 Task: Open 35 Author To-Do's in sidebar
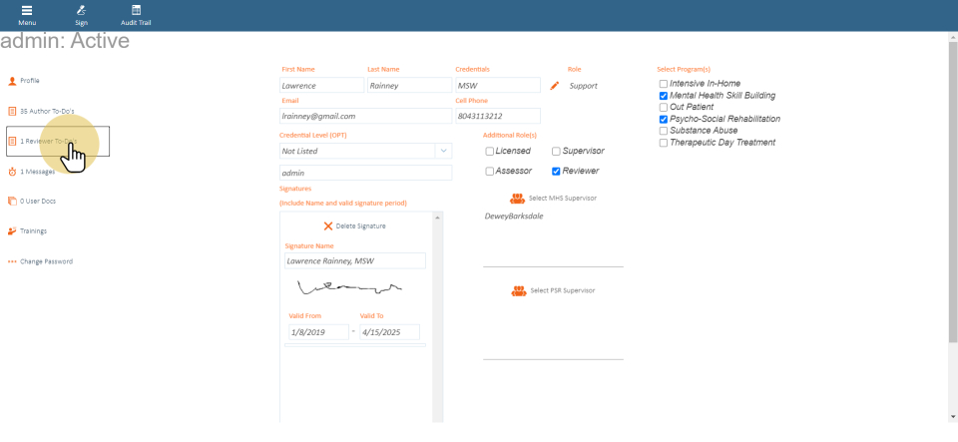coord(47,111)
